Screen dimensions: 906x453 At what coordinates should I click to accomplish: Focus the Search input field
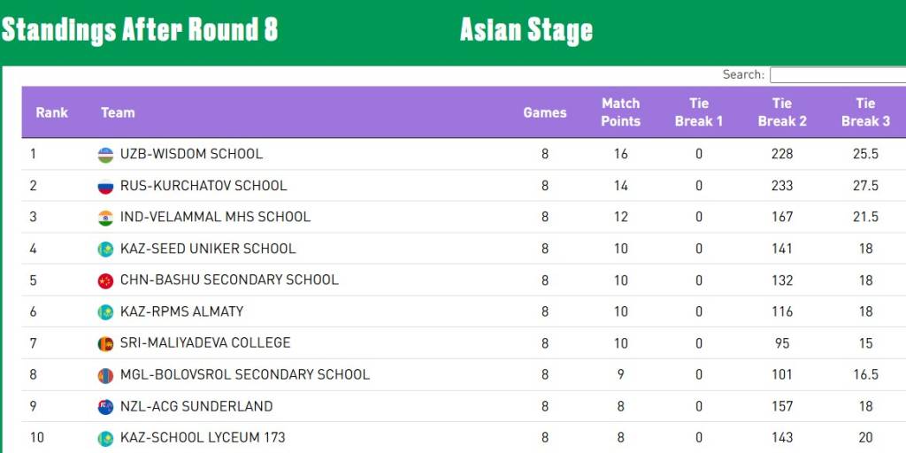837,75
